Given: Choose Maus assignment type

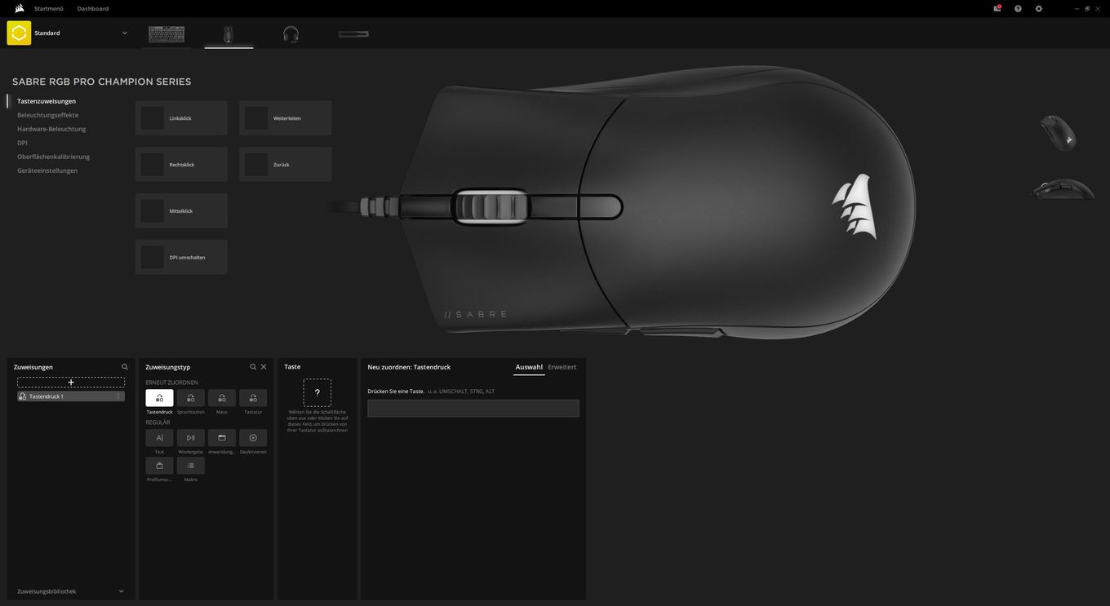Looking at the screenshot, I should [x=222, y=398].
